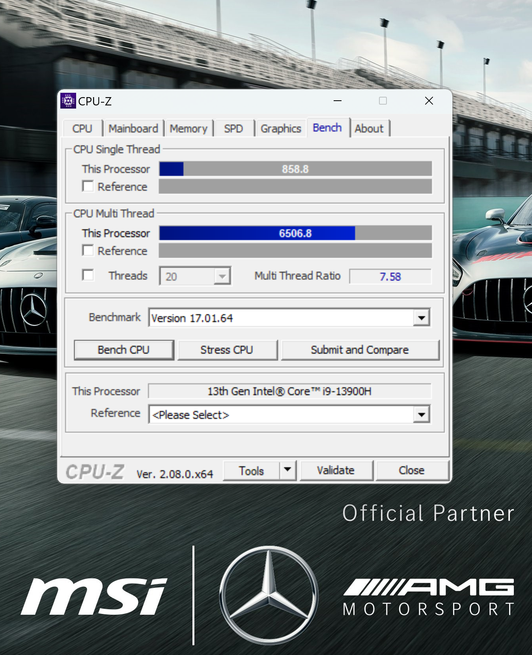Screen dimensions: 532x655
Task: Go to the Memory tab
Action: pyautogui.click(x=189, y=129)
